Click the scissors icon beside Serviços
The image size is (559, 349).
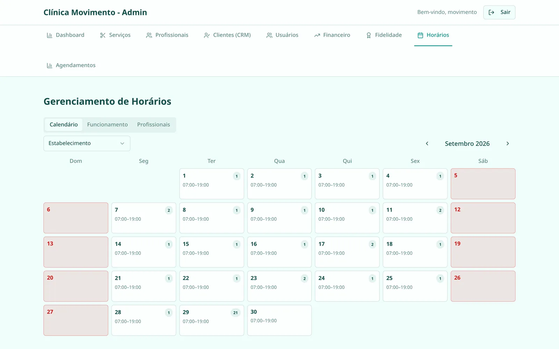point(103,35)
